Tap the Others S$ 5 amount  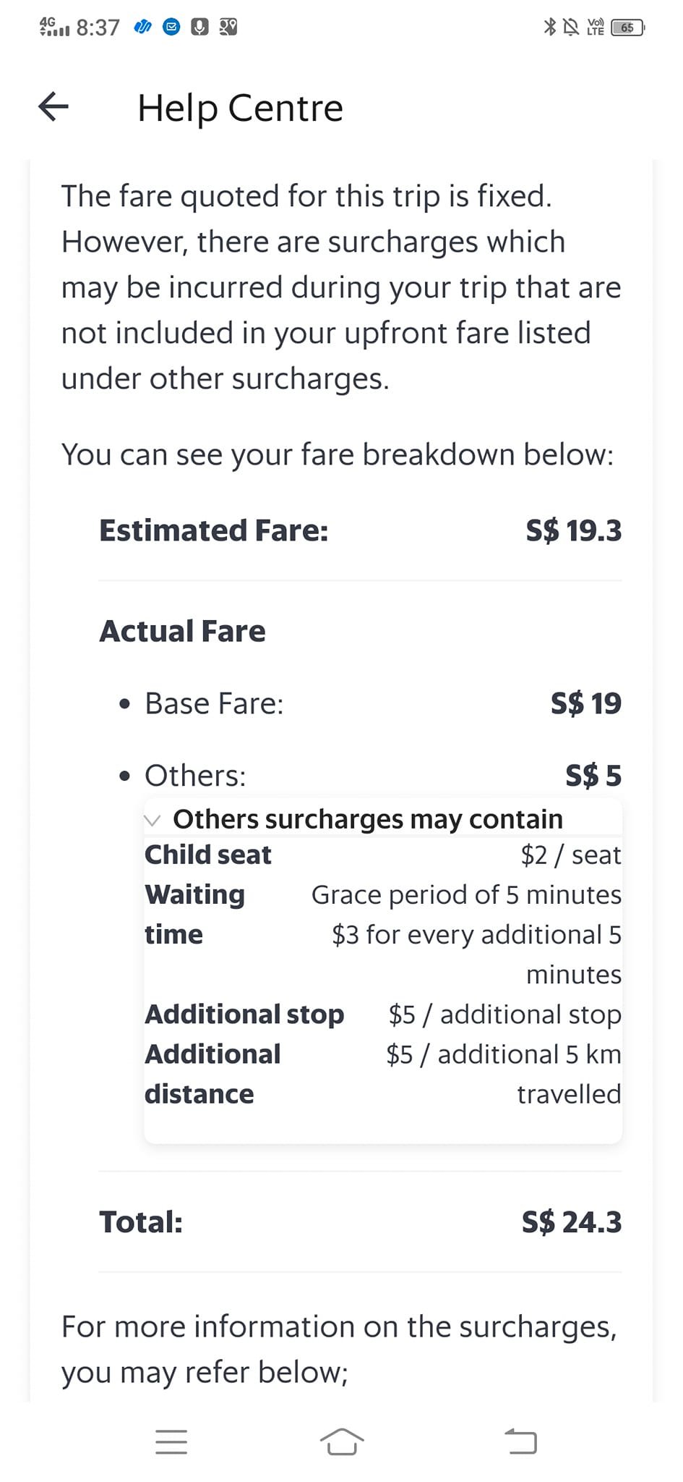[593, 776]
